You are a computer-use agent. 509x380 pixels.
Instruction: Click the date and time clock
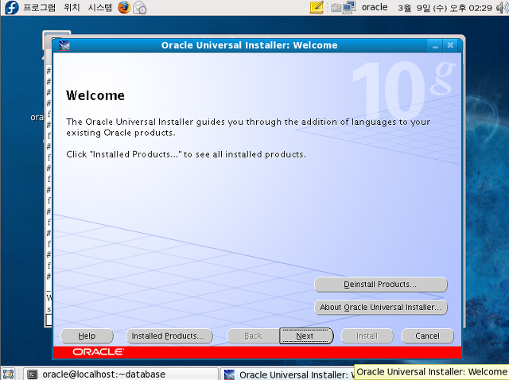tap(445, 8)
